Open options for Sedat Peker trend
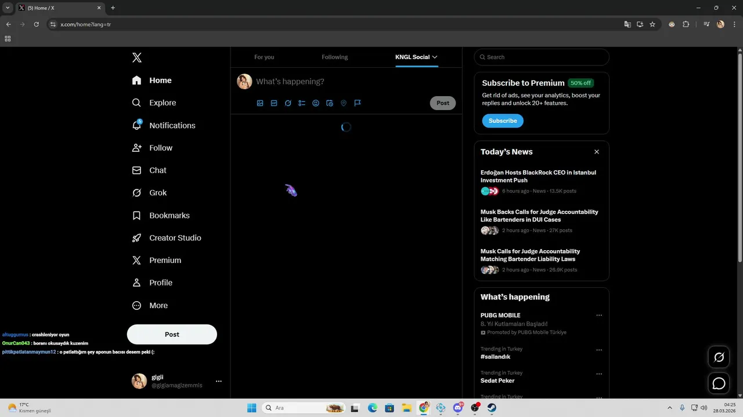743x417 pixels. pyautogui.click(x=599, y=374)
